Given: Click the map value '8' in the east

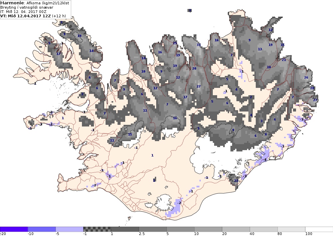Looking at the screenshot, I should coord(266,134).
